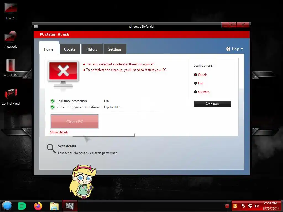Click the volume speaker tray icon
The image size is (283, 212).
point(257,206)
